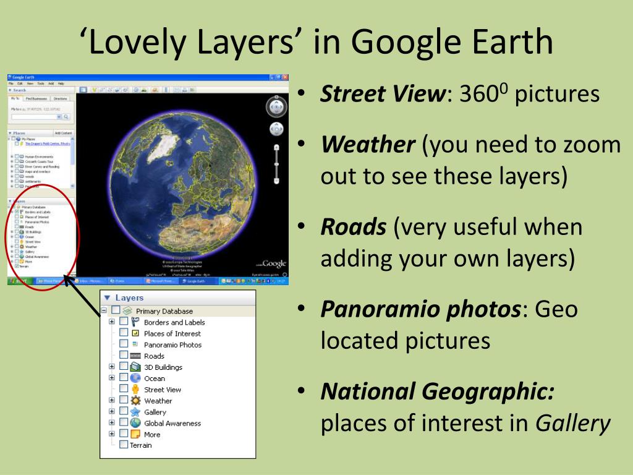Expand Borders and Labels plus box, enlarged panel
633x475 pixels.
coord(112,322)
